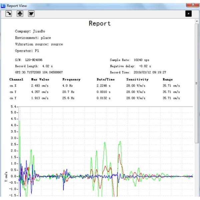Click the black X icon in toolbar
The image size is (200, 200).
tap(189, 14)
